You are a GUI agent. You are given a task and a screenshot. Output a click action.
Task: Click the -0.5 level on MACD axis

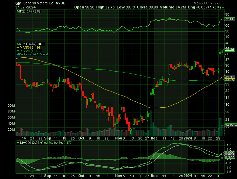228,163
